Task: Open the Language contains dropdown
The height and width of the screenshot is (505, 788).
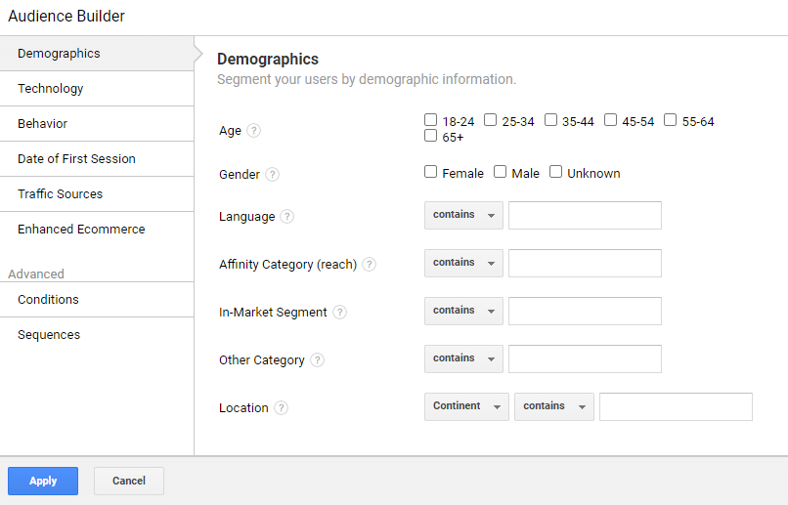Action: click(463, 215)
